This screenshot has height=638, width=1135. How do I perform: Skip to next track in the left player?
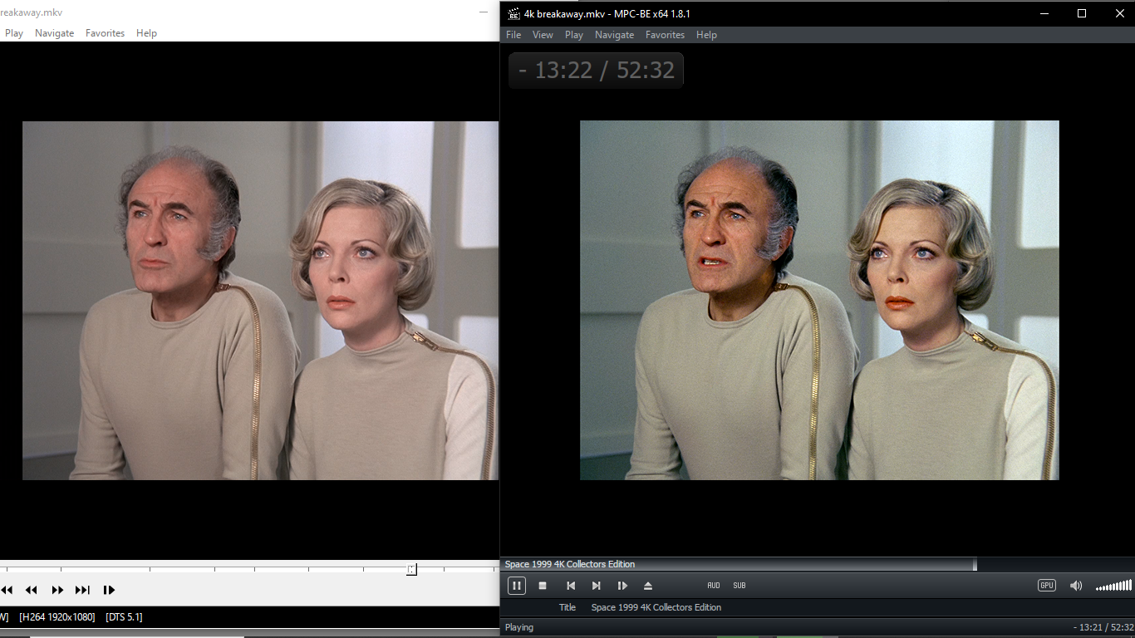coord(82,590)
